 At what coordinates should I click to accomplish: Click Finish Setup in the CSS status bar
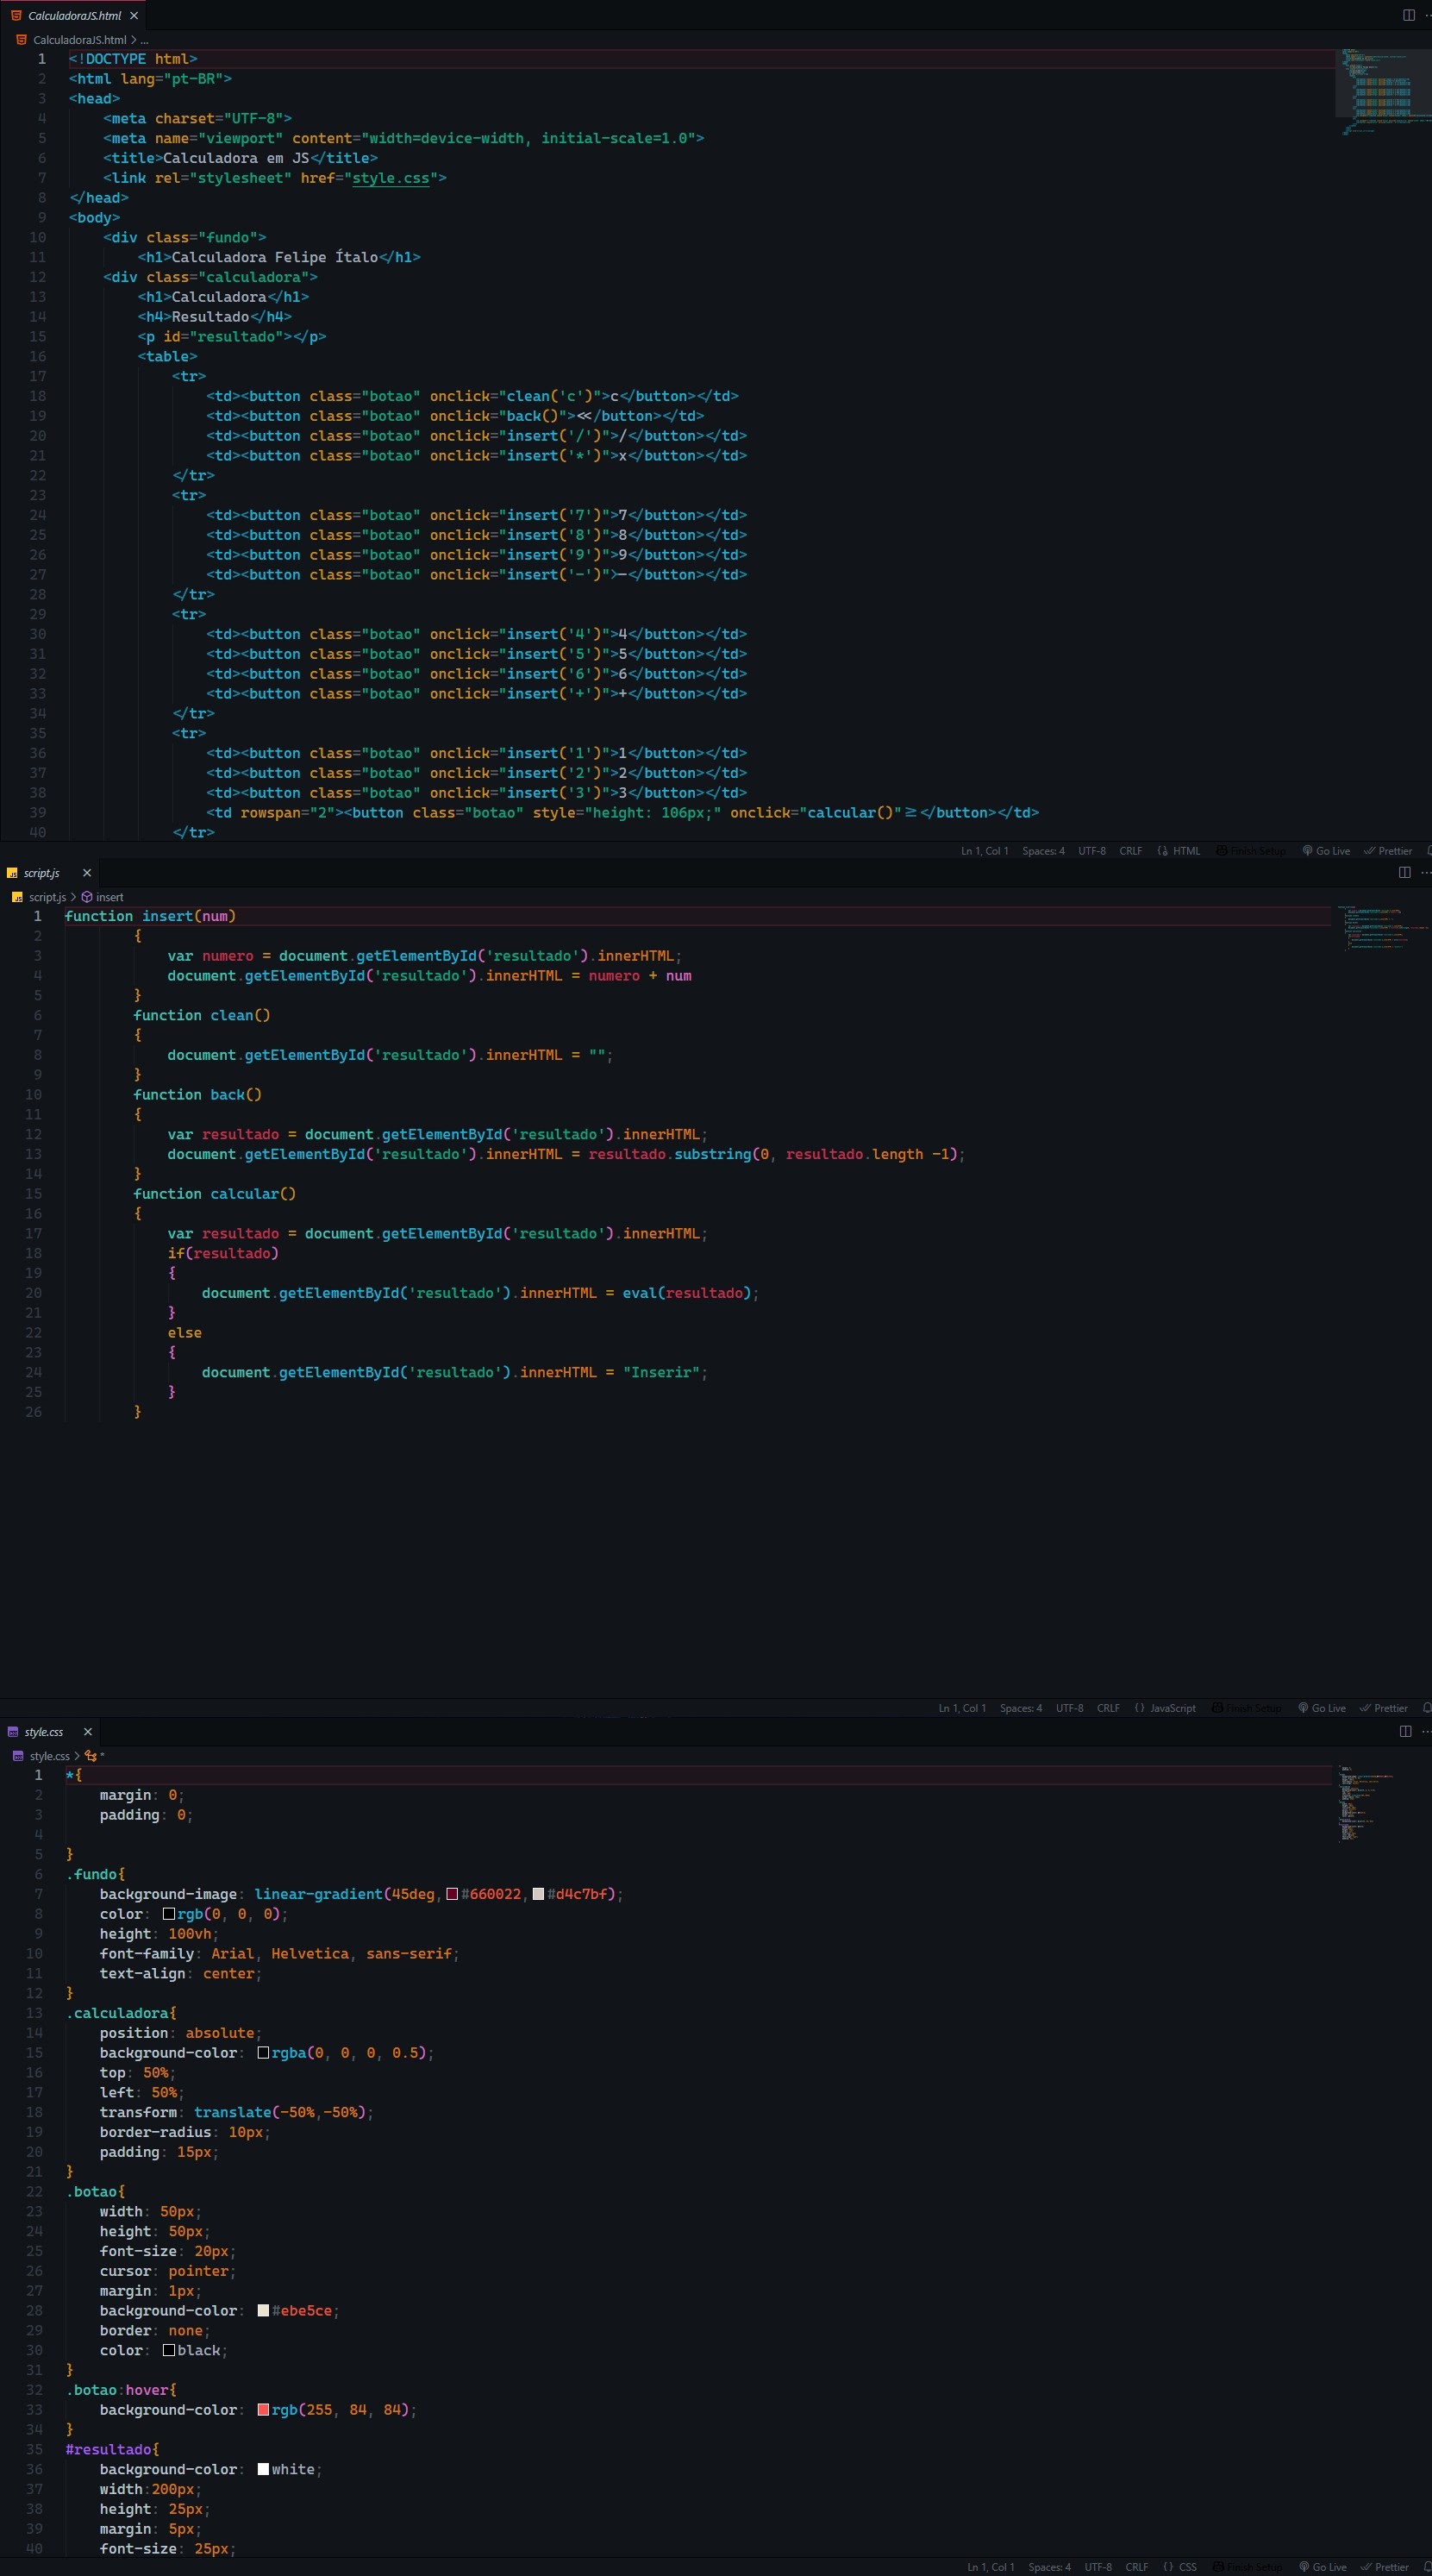1247,2567
